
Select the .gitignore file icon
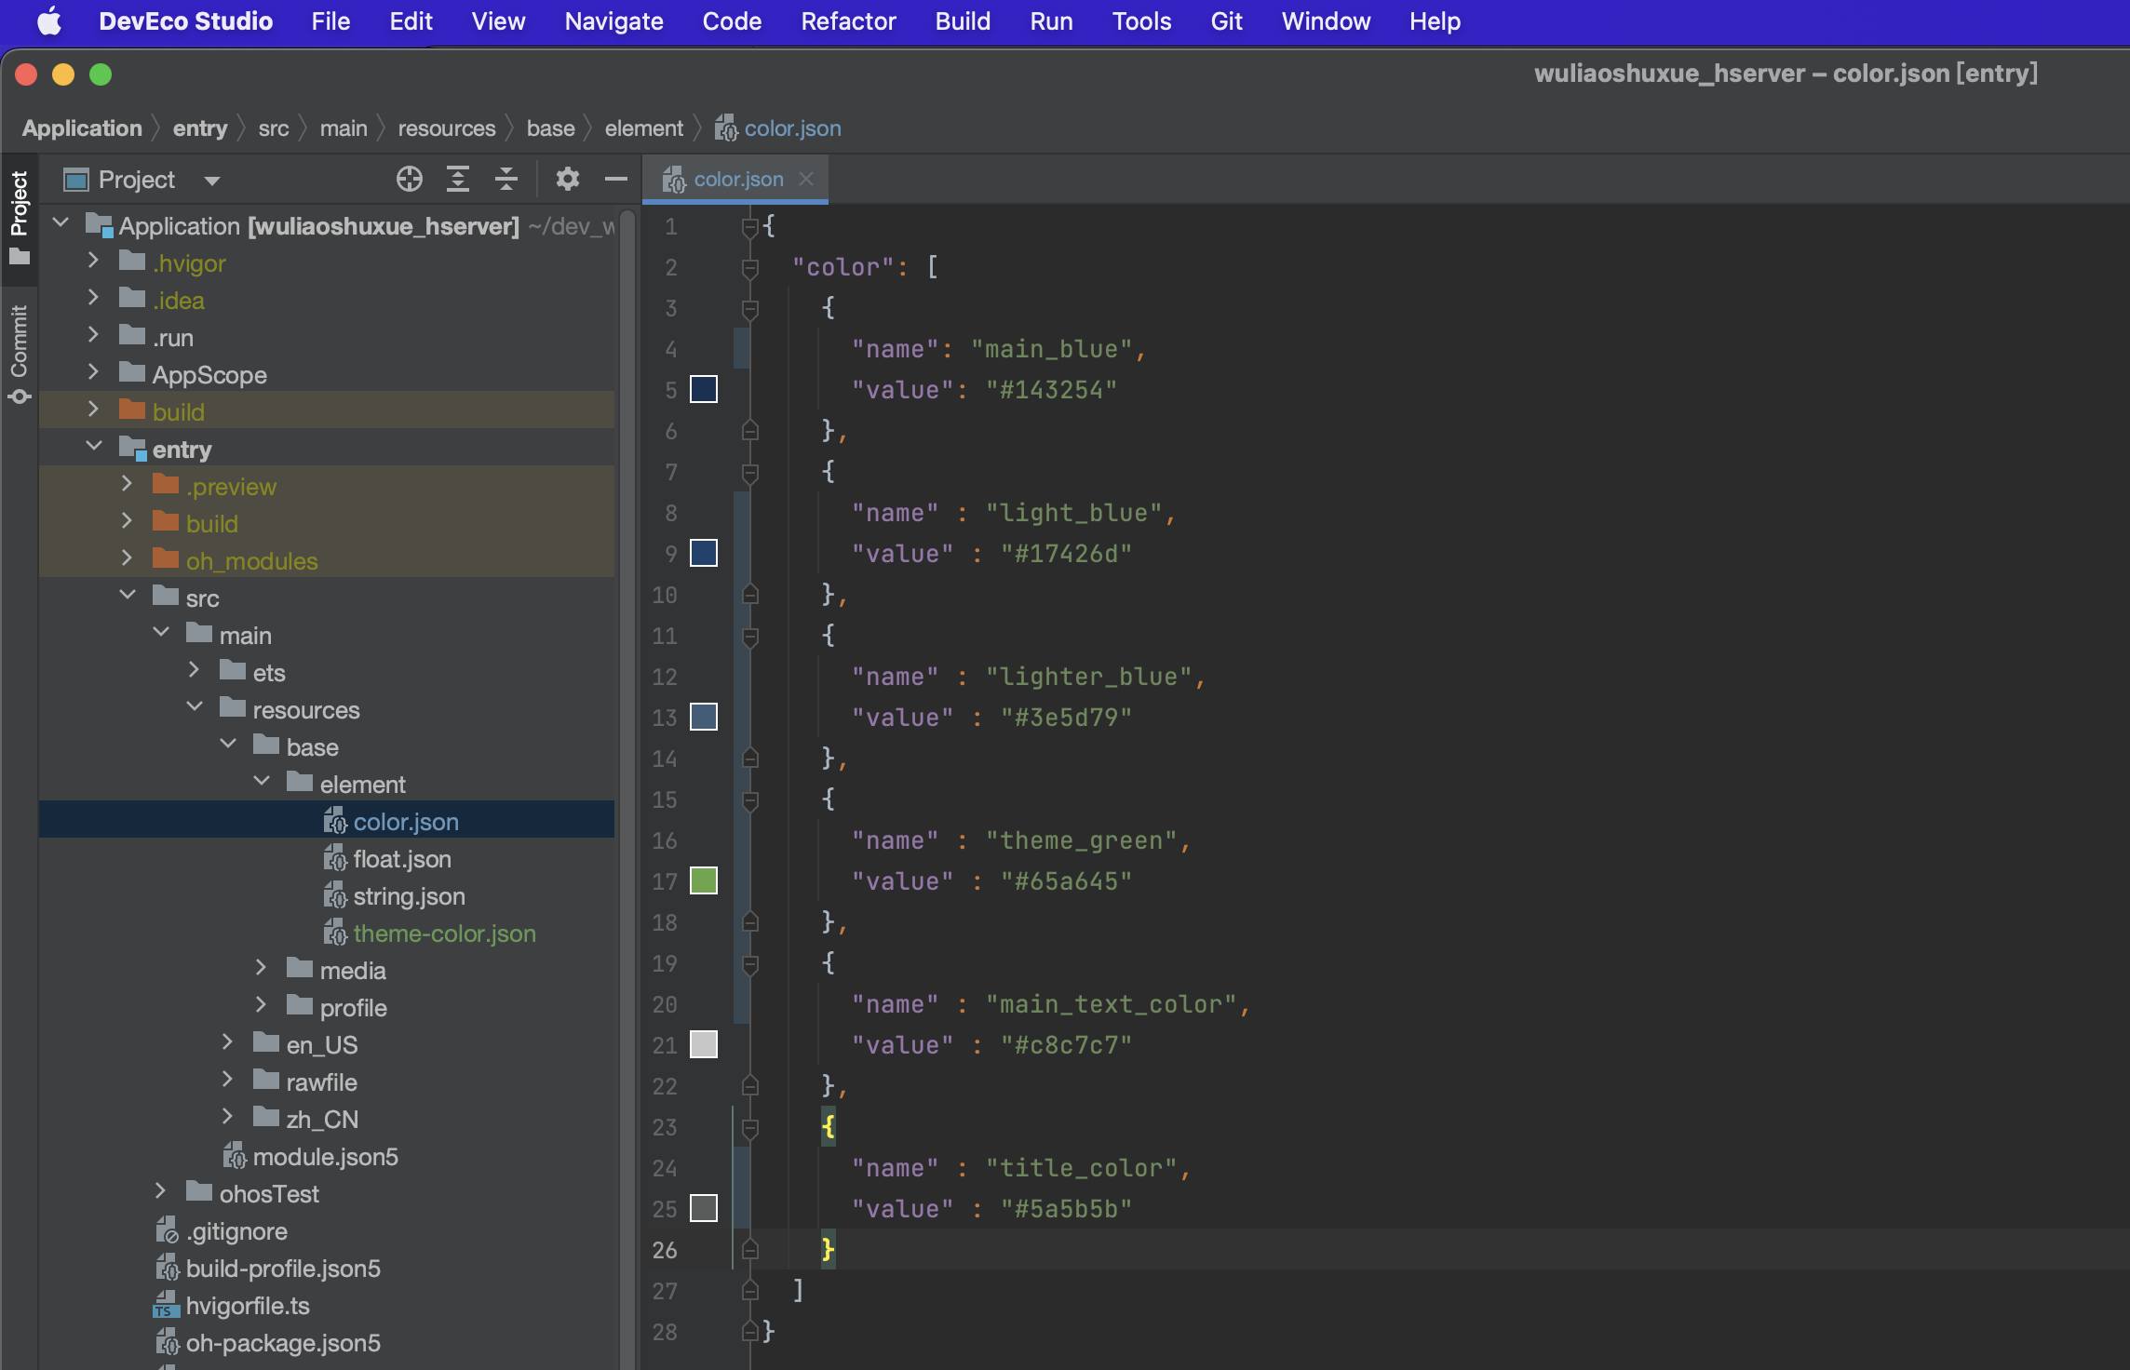tap(168, 1230)
